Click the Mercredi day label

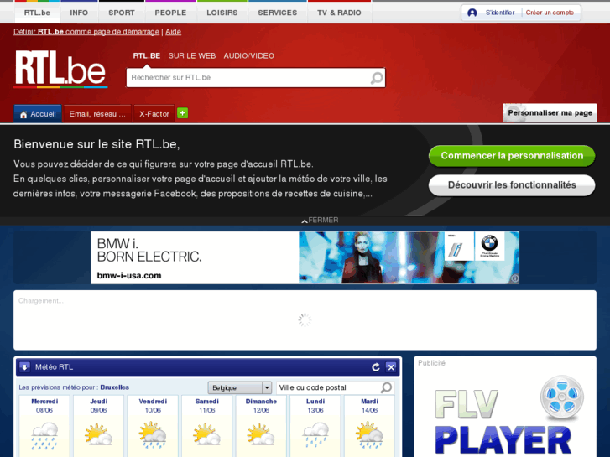[x=44, y=402]
